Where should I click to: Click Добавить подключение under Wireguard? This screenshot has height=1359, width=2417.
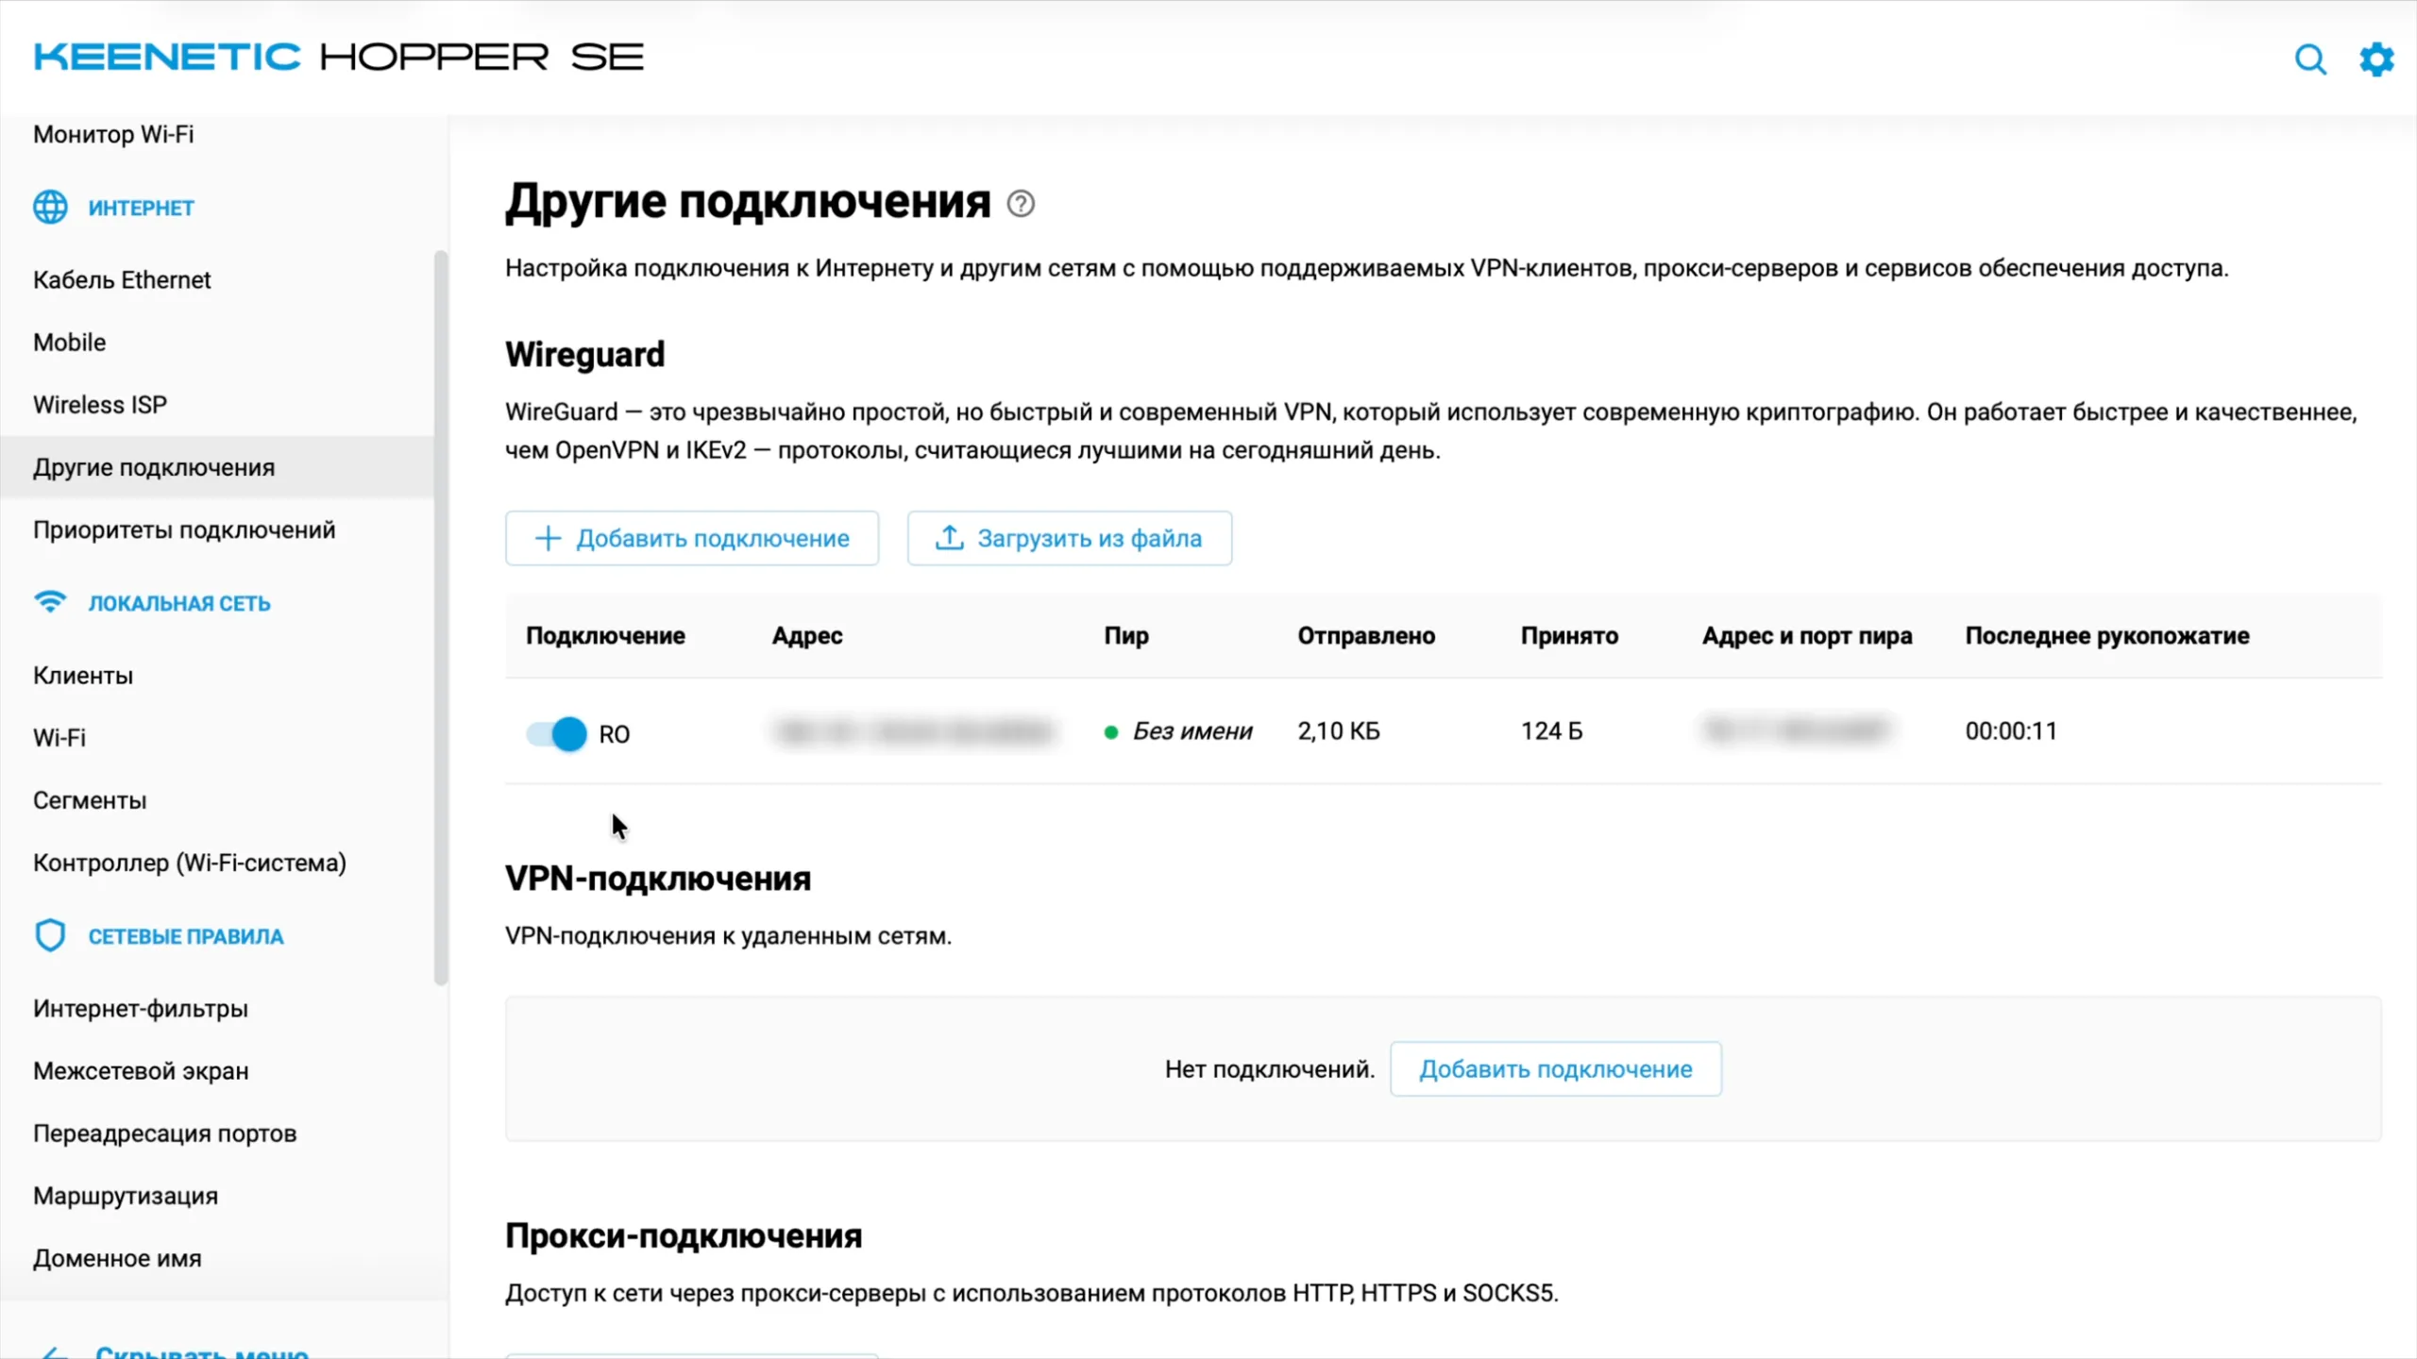(692, 538)
